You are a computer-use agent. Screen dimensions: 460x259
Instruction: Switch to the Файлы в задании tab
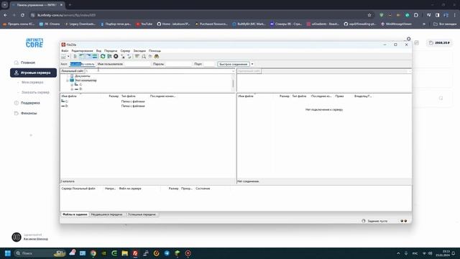[75, 214]
